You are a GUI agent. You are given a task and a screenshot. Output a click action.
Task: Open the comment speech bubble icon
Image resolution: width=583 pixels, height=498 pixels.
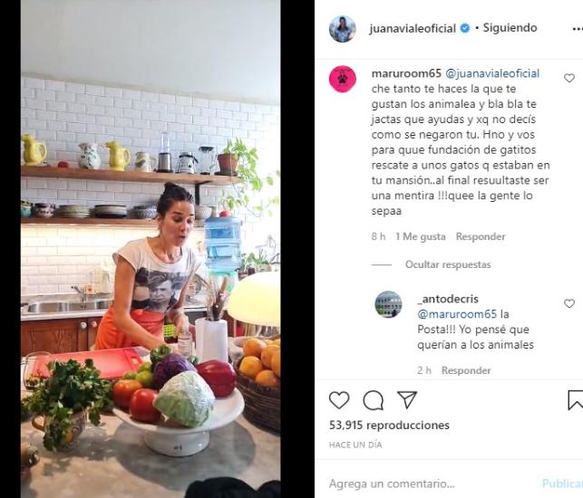click(373, 400)
